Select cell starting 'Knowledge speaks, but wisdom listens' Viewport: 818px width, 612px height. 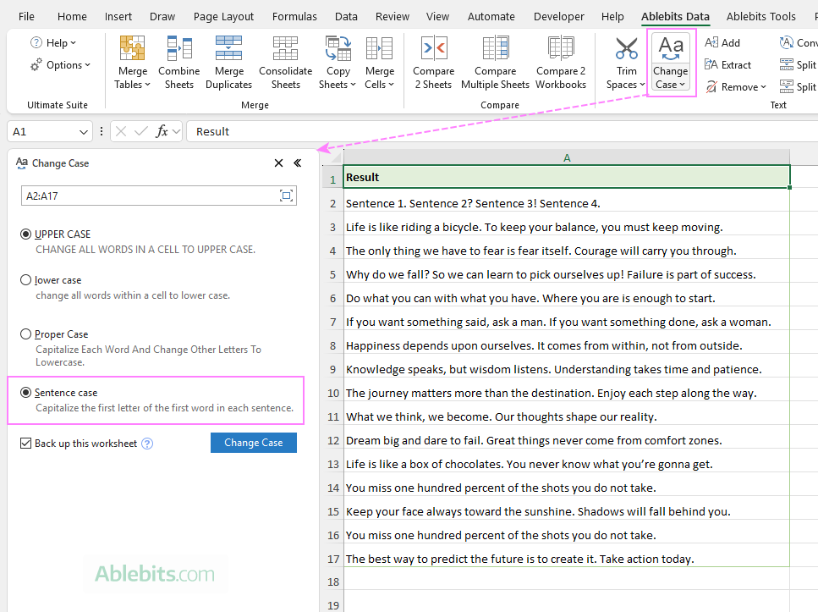coord(567,369)
